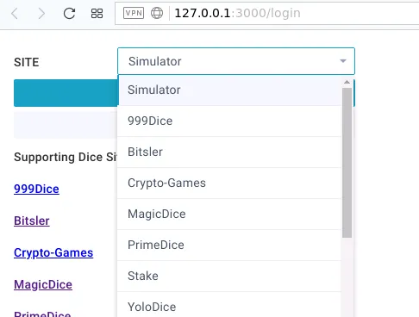Click the globe site info icon
Screen dimensions: 419x317
(157, 13)
